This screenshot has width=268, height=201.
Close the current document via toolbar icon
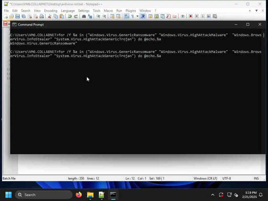click(x=30, y=16)
